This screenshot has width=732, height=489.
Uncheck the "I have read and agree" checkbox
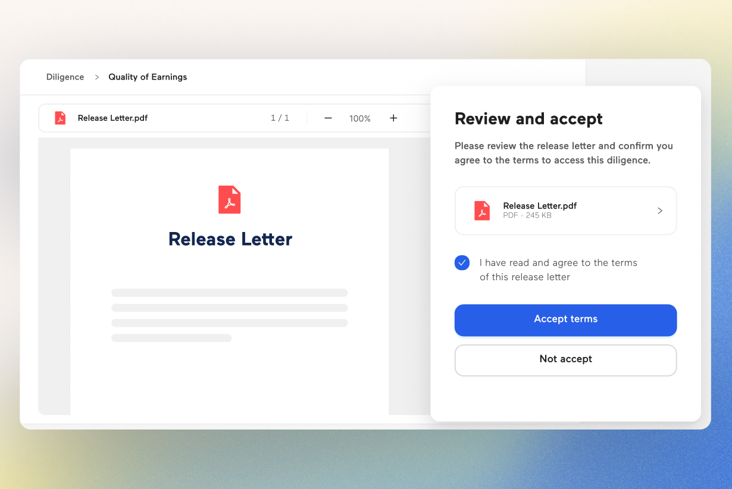(x=462, y=263)
